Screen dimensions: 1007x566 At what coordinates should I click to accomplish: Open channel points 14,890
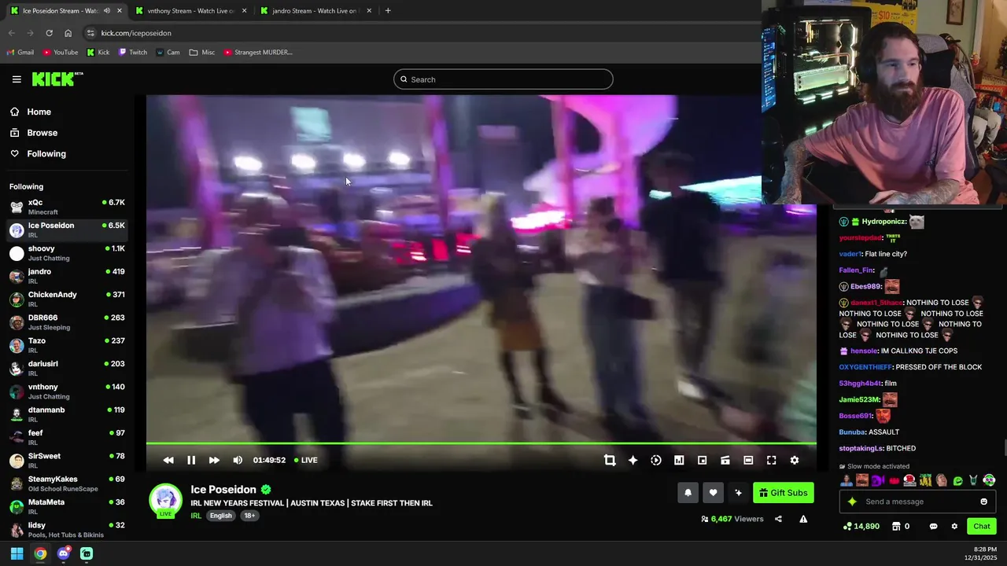pyautogui.click(x=861, y=526)
